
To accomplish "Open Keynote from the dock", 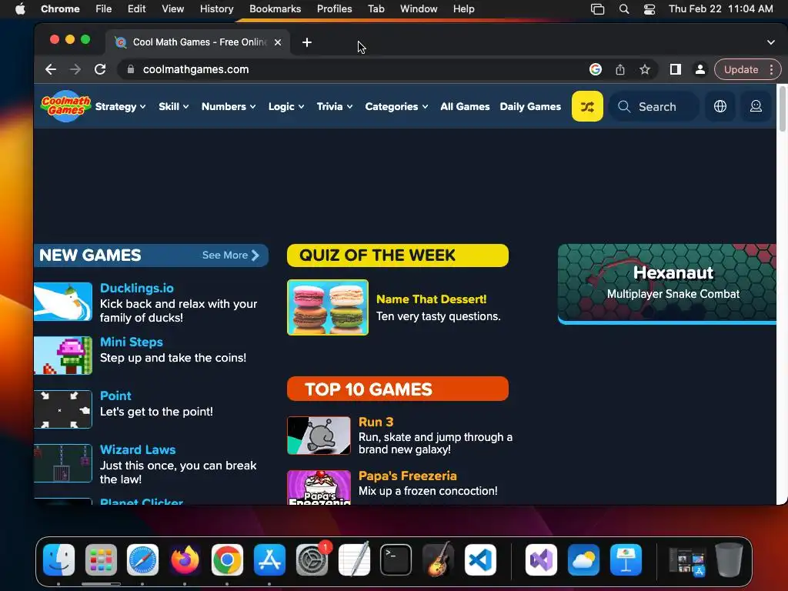I will click(626, 560).
